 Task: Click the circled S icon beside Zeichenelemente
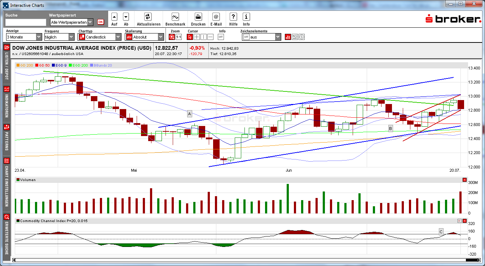tap(301, 37)
